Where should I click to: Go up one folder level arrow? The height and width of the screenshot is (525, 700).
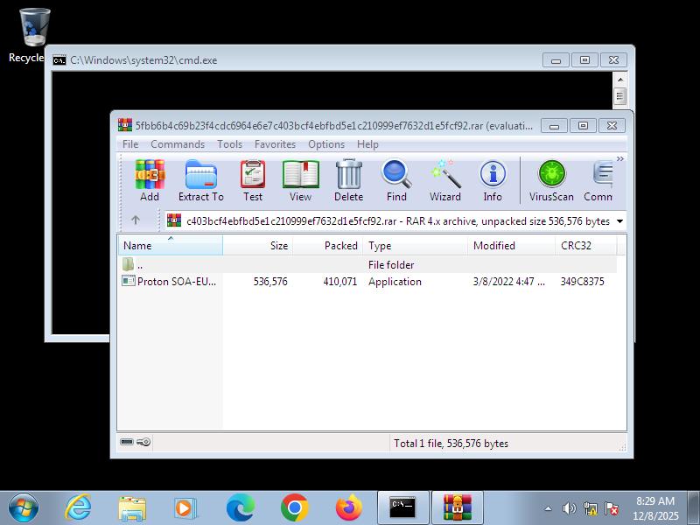pyautogui.click(x=136, y=221)
